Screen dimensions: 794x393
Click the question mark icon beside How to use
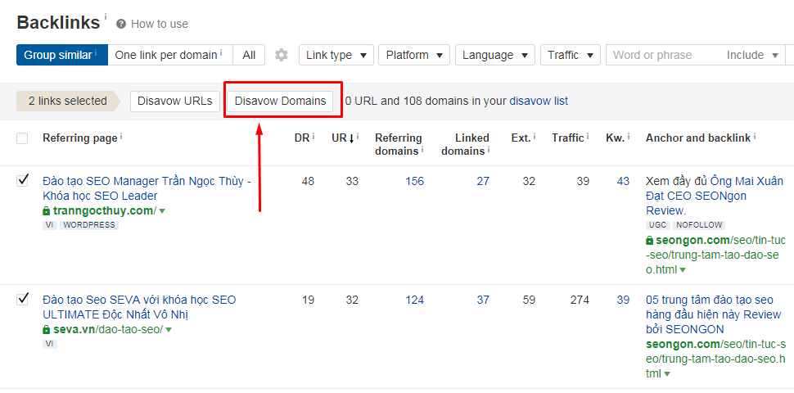pos(120,24)
